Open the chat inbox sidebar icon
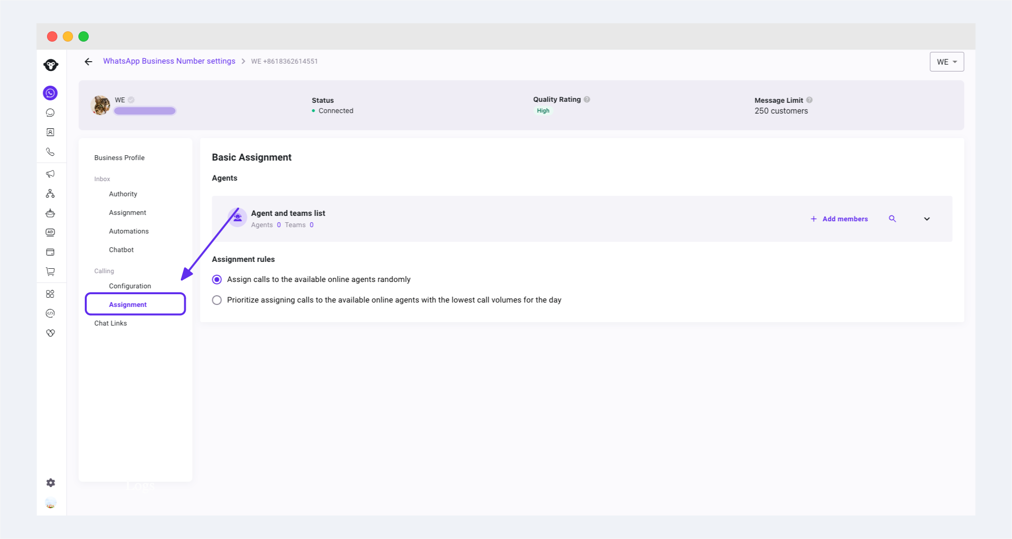The height and width of the screenshot is (539, 1012). click(x=50, y=113)
